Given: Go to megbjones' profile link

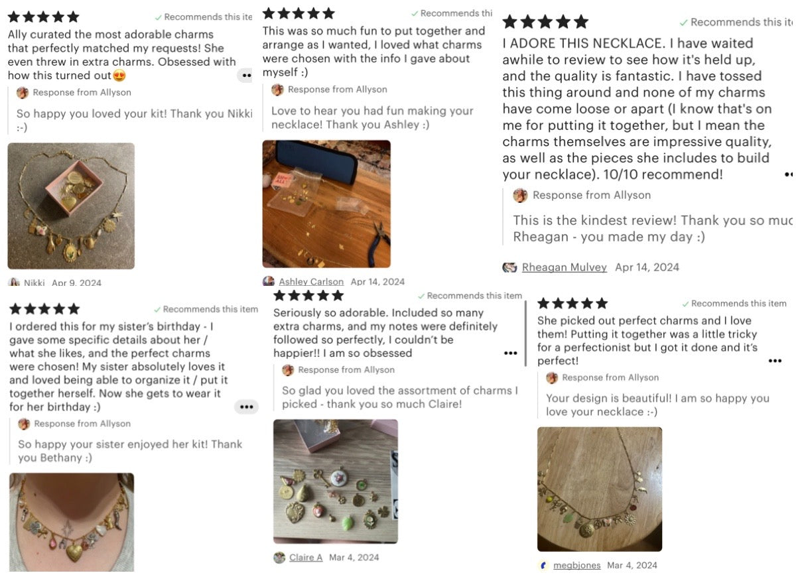Looking at the screenshot, I should click(576, 565).
